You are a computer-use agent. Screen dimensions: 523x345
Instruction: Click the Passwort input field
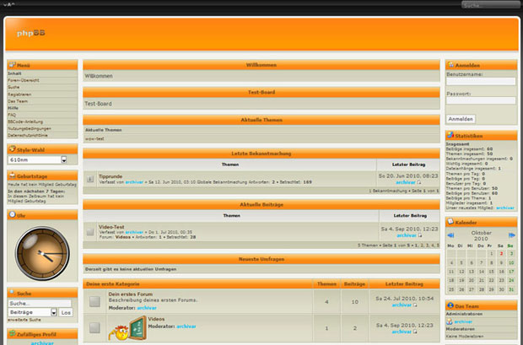[x=481, y=104]
